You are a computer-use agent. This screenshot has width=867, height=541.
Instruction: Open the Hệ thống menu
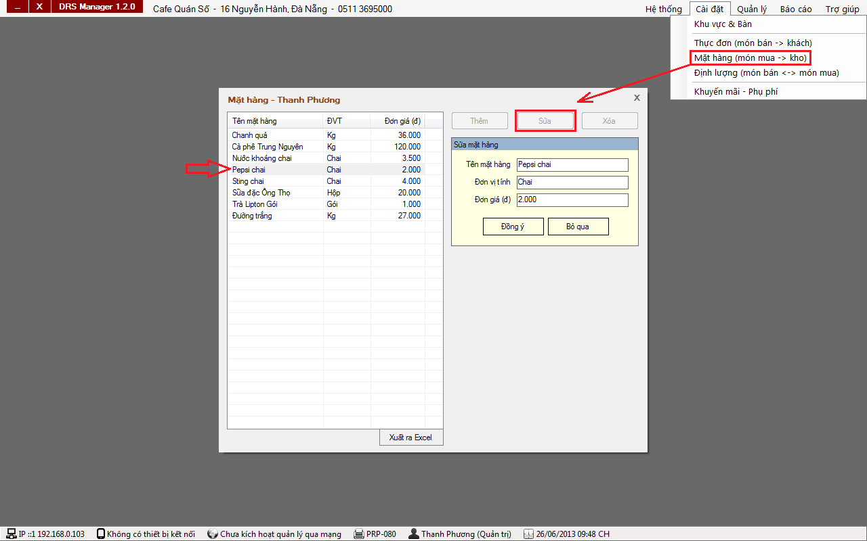click(x=663, y=9)
